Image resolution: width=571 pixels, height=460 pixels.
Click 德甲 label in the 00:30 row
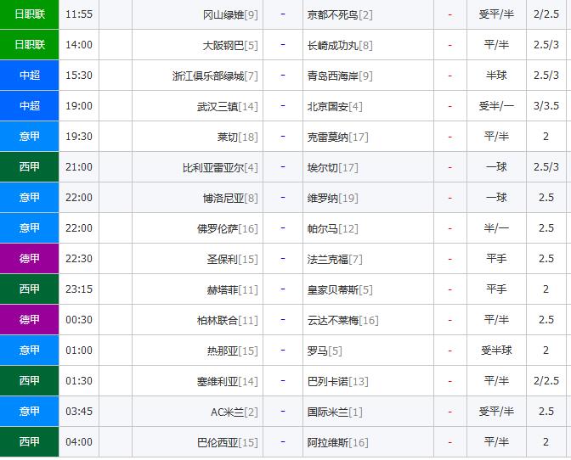tap(30, 320)
